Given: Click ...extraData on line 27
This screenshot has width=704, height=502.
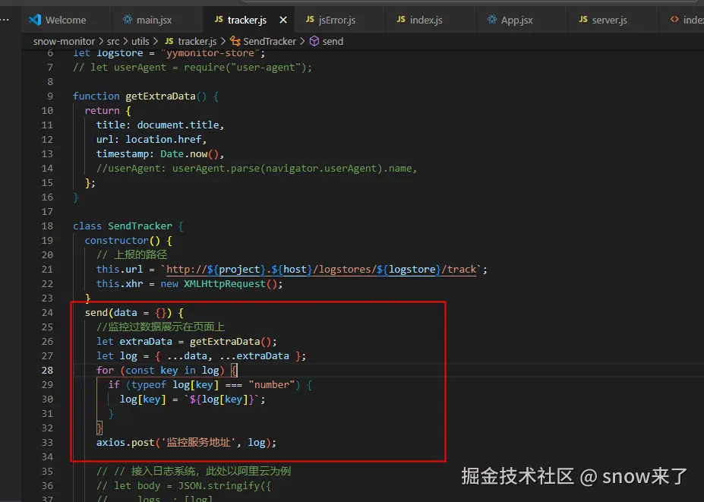Looking at the screenshot, I should (x=254, y=355).
